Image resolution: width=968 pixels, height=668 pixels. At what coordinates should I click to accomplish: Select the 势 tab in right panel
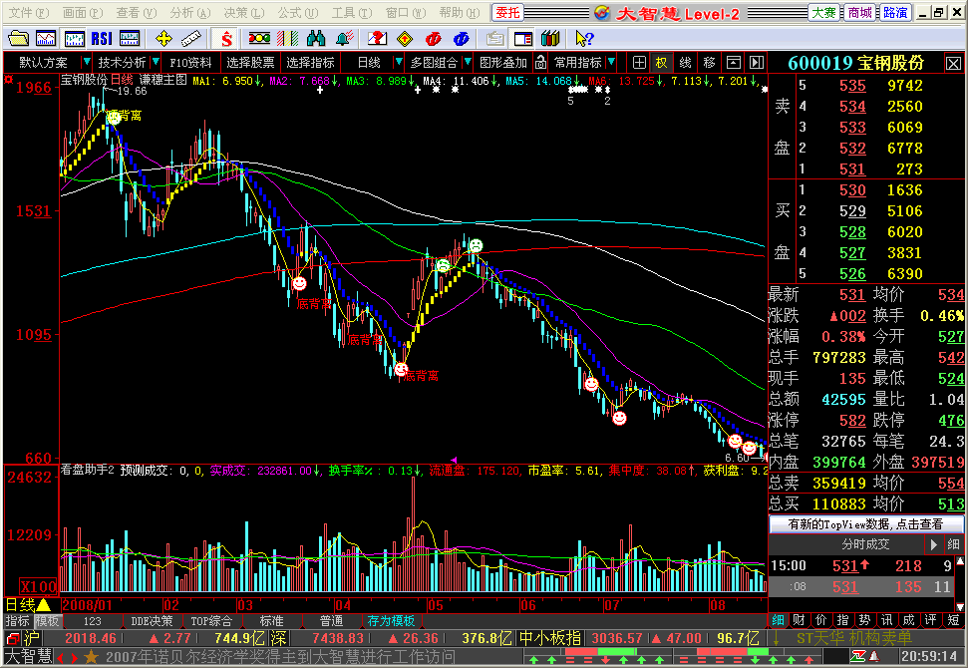(x=865, y=620)
